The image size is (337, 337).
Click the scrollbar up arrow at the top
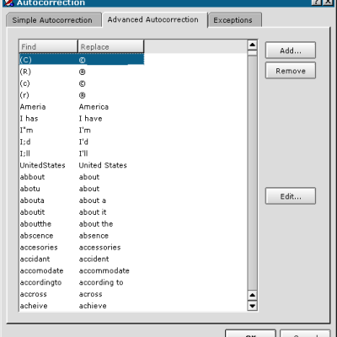(252, 45)
